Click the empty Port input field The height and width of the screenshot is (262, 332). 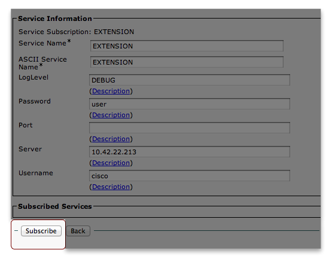(x=190, y=128)
